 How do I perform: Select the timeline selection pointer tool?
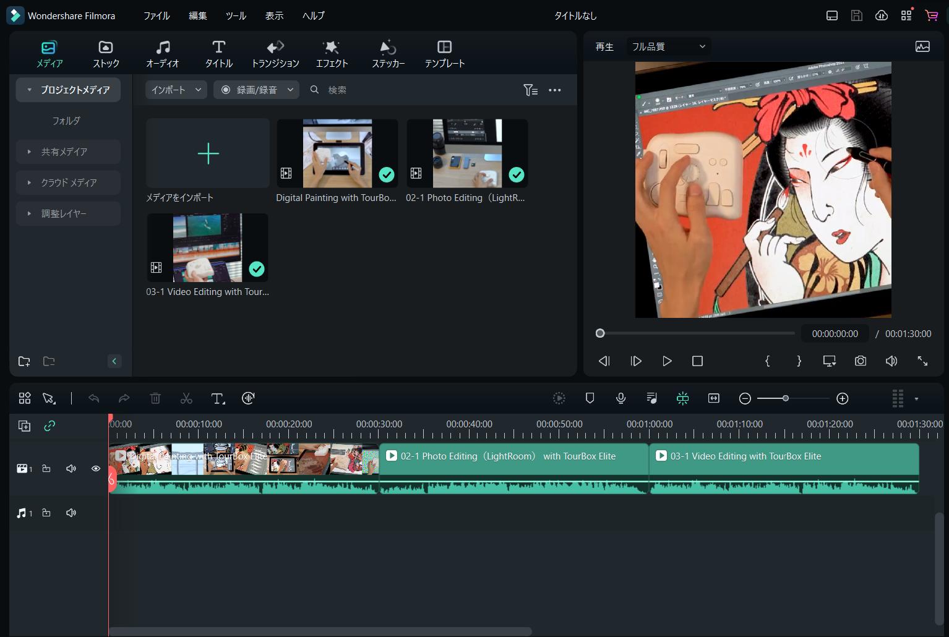(49, 399)
